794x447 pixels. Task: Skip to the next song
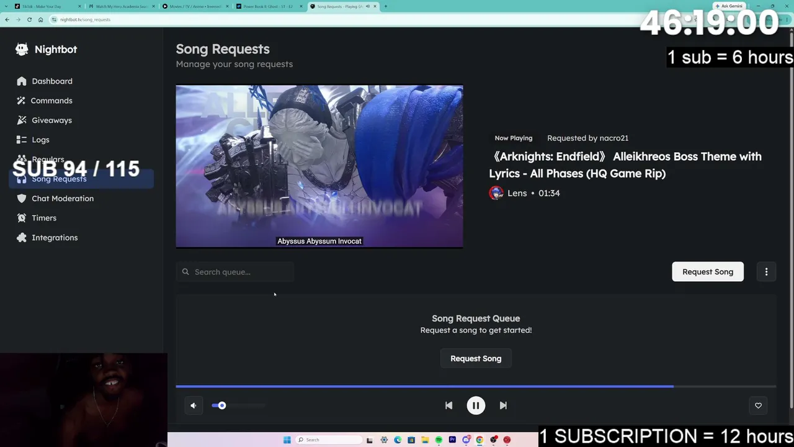click(503, 405)
